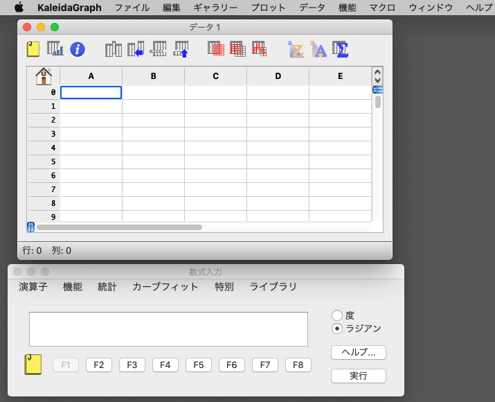Click the yellow note icon in formula window

33,365
